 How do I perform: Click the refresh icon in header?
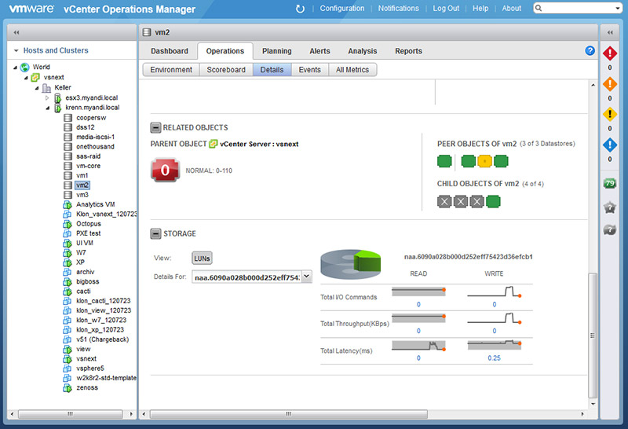(x=300, y=9)
